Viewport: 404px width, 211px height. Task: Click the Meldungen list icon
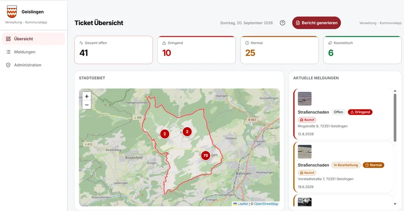8,52
